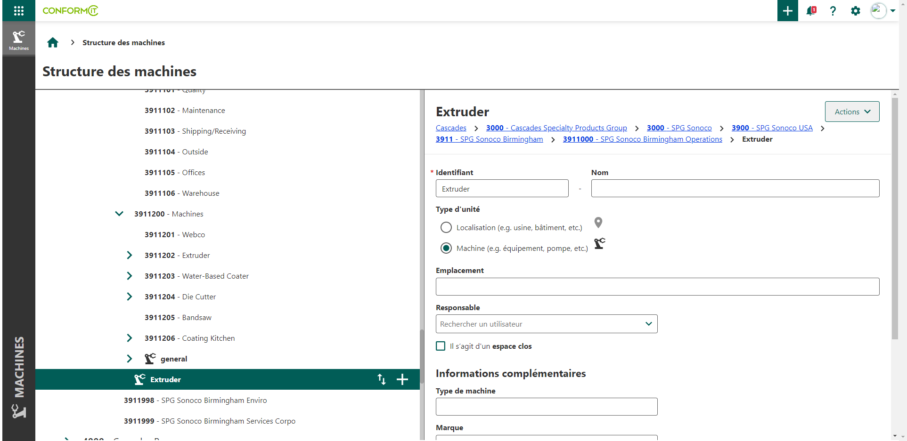The height and width of the screenshot is (441, 907).
Task: Select 3911206 - Coating Kitchen label
Action: point(189,338)
